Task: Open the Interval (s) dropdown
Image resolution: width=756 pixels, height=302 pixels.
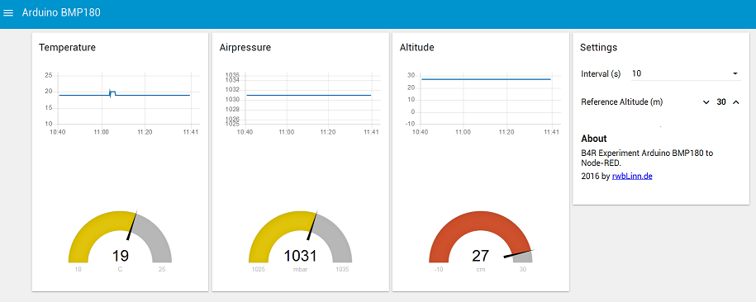Action: point(686,73)
